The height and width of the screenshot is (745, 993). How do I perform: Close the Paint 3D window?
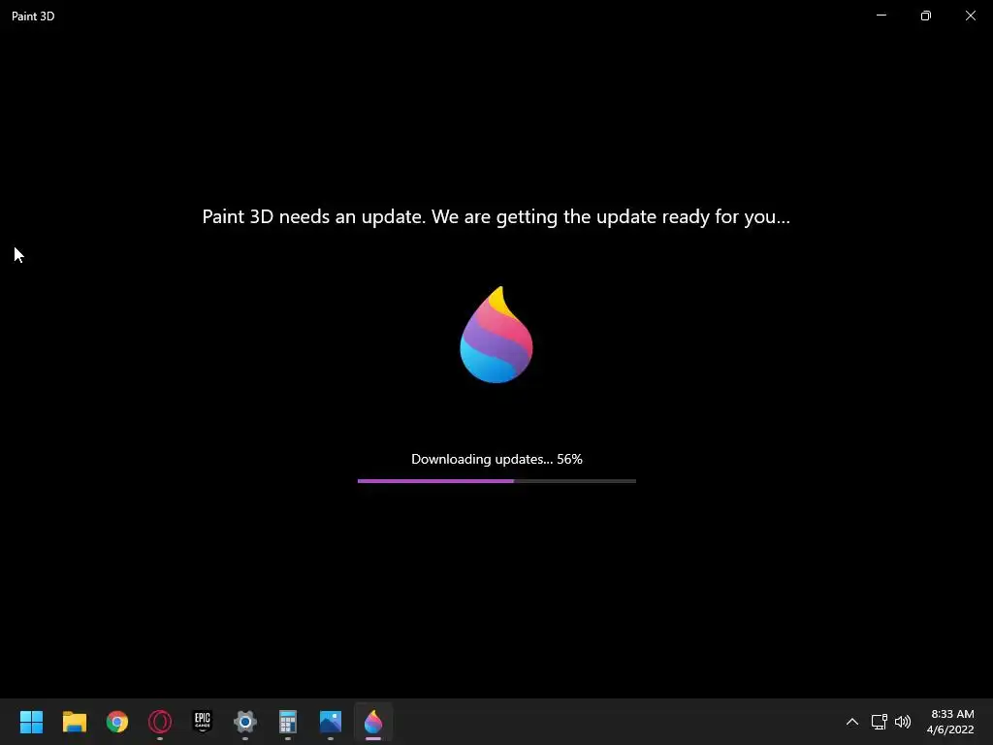970,16
